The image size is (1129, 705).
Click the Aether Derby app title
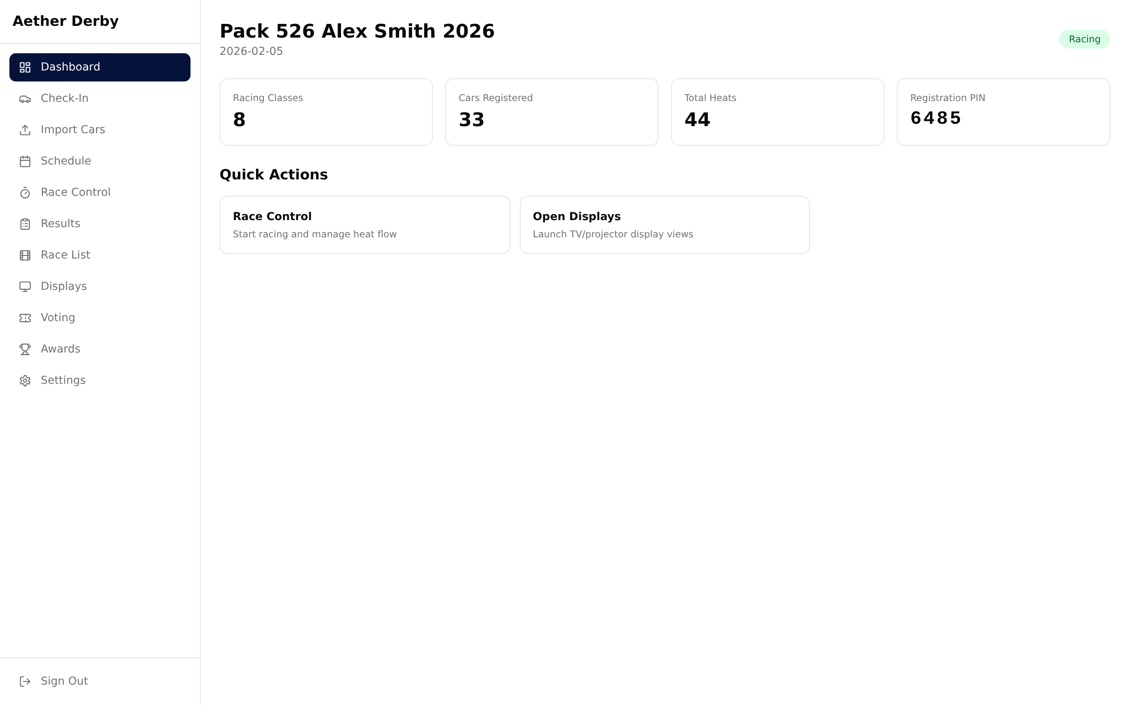(66, 21)
